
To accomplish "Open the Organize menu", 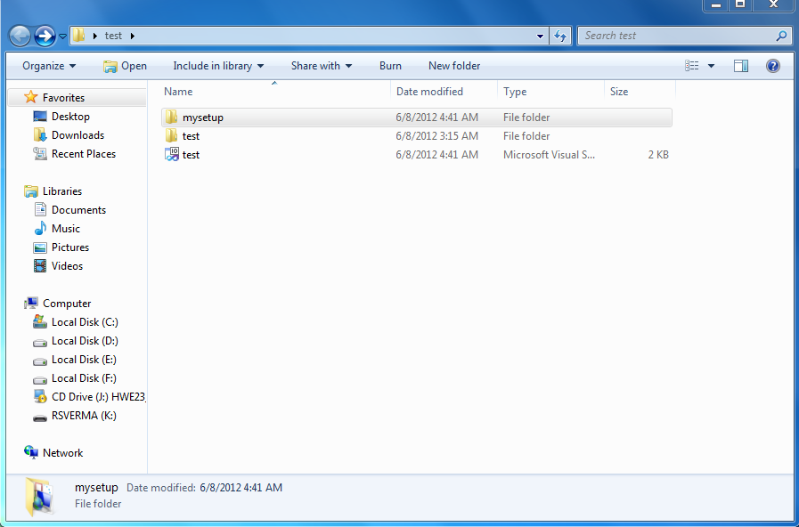I will click(49, 66).
